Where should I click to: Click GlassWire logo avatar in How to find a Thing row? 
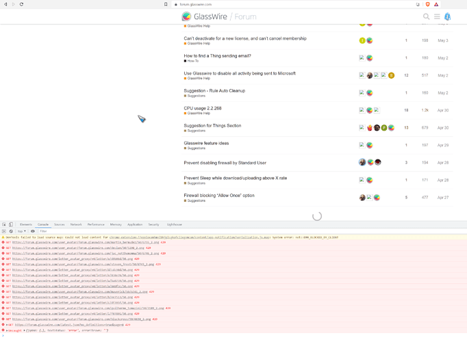370,58
